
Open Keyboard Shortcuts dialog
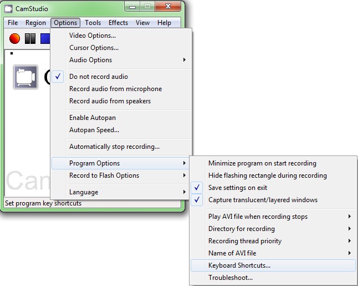(x=273, y=265)
